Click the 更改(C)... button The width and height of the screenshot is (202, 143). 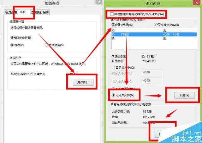(x=83, y=82)
